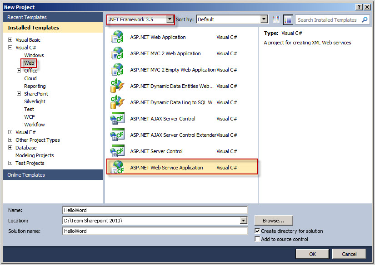The width and height of the screenshot is (375, 265).
Task: Open the dialog Help question mark button
Action: click(359, 7)
